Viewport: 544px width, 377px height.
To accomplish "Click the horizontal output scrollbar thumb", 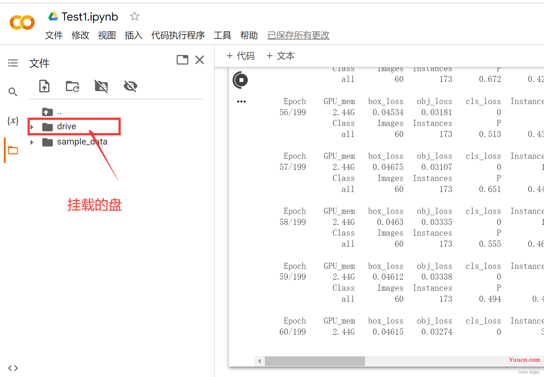I will 315,361.
